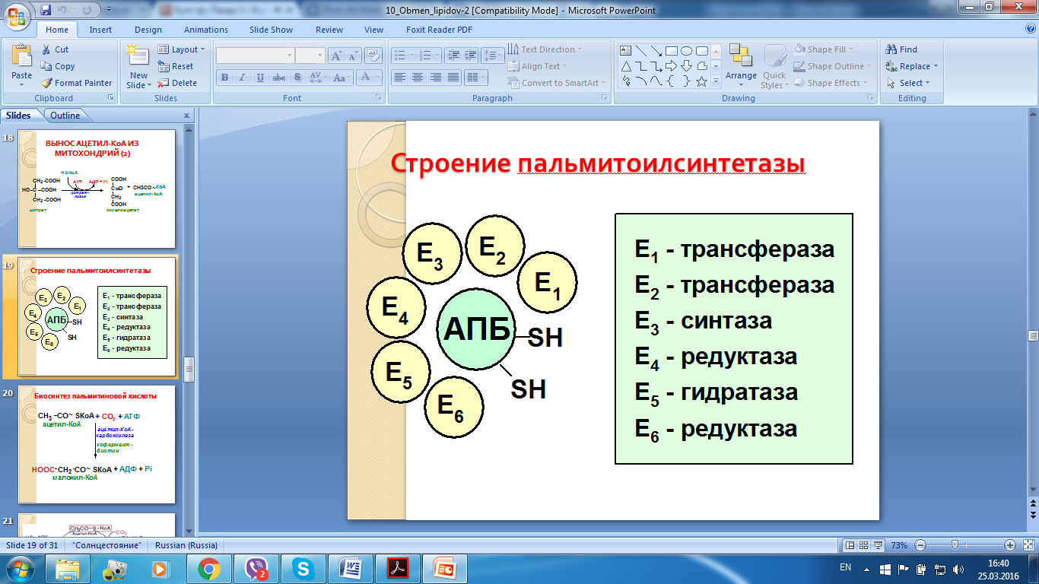The image size is (1039, 584).
Task: Open Viber from the taskbar
Action: pos(256,568)
